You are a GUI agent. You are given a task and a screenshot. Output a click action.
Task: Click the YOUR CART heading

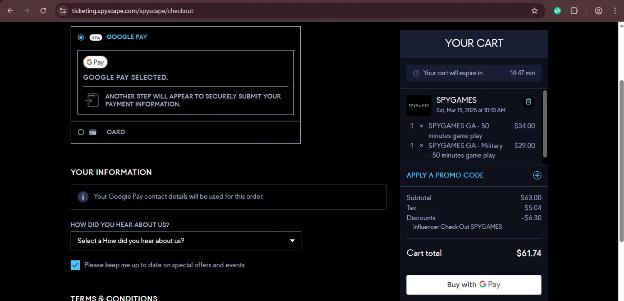click(x=474, y=43)
